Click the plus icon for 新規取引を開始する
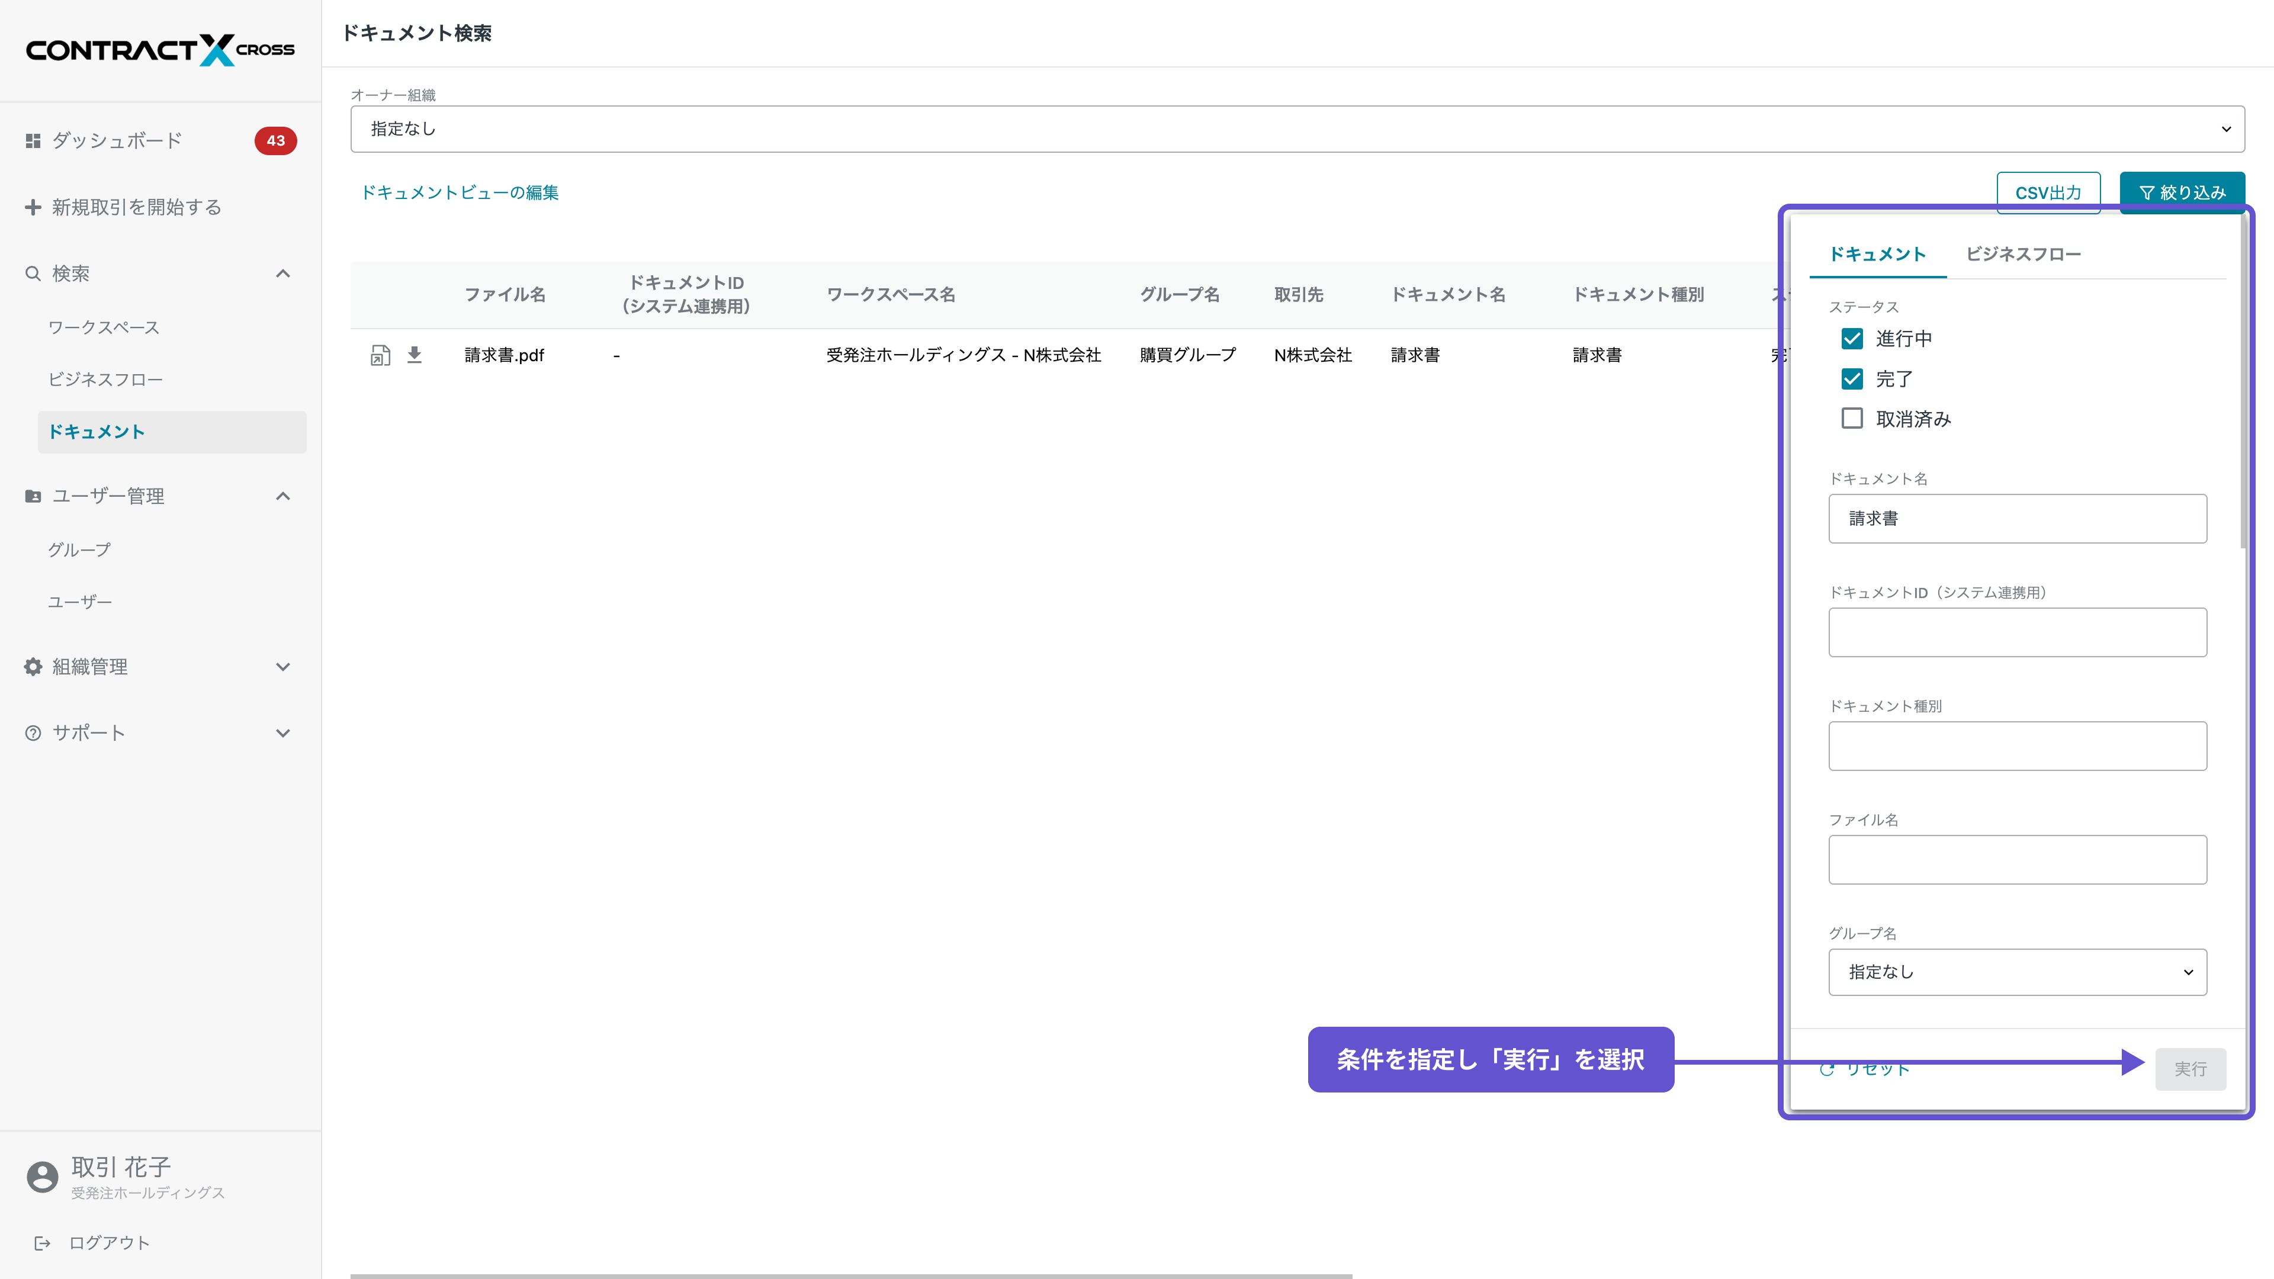This screenshot has height=1279, width=2274. click(x=33, y=207)
